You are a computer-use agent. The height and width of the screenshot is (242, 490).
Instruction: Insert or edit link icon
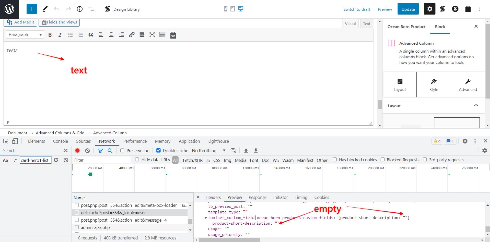point(132,35)
